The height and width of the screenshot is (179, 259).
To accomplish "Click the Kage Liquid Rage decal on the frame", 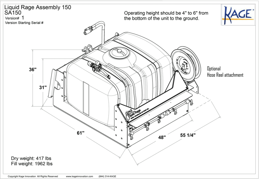I will click(137, 114).
